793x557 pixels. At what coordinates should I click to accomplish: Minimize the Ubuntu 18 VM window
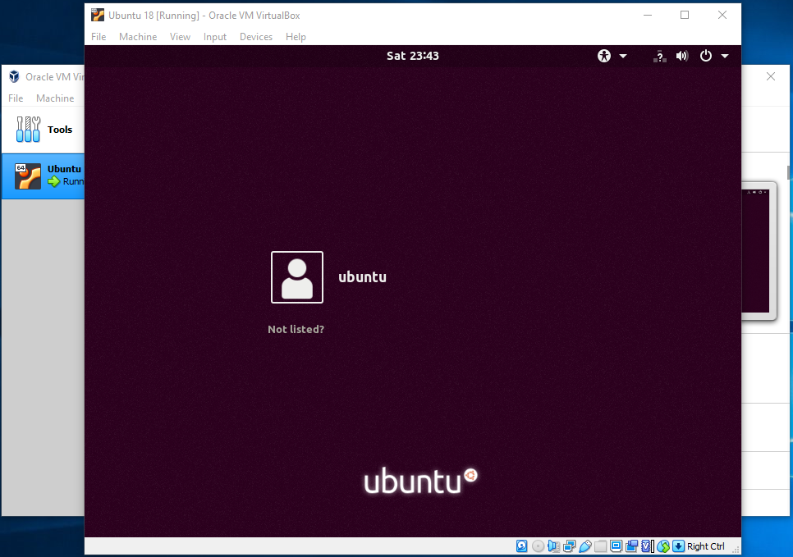(x=648, y=15)
